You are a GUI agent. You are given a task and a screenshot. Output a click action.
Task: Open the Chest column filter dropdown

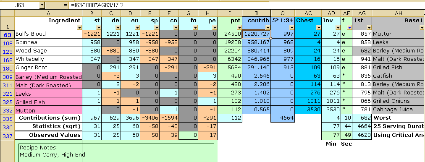318,27
